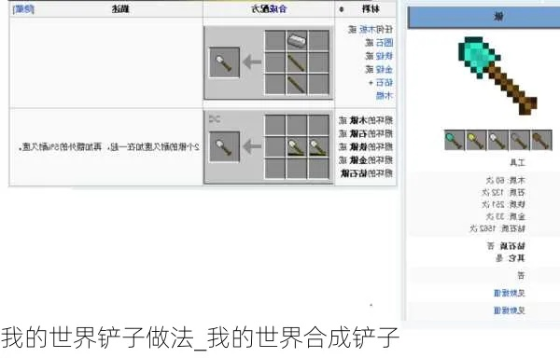This screenshot has height=358, width=560.
Task: Open the 铁锭 iron ingot link
Action: (385, 56)
